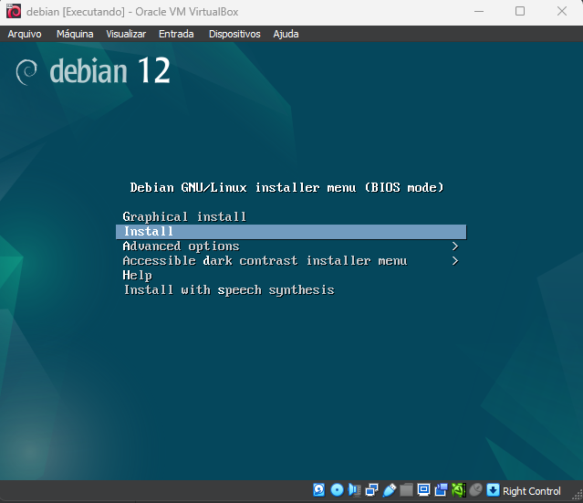Click the window resize grip
This screenshot has height=503, width=583.
point(578,495)
